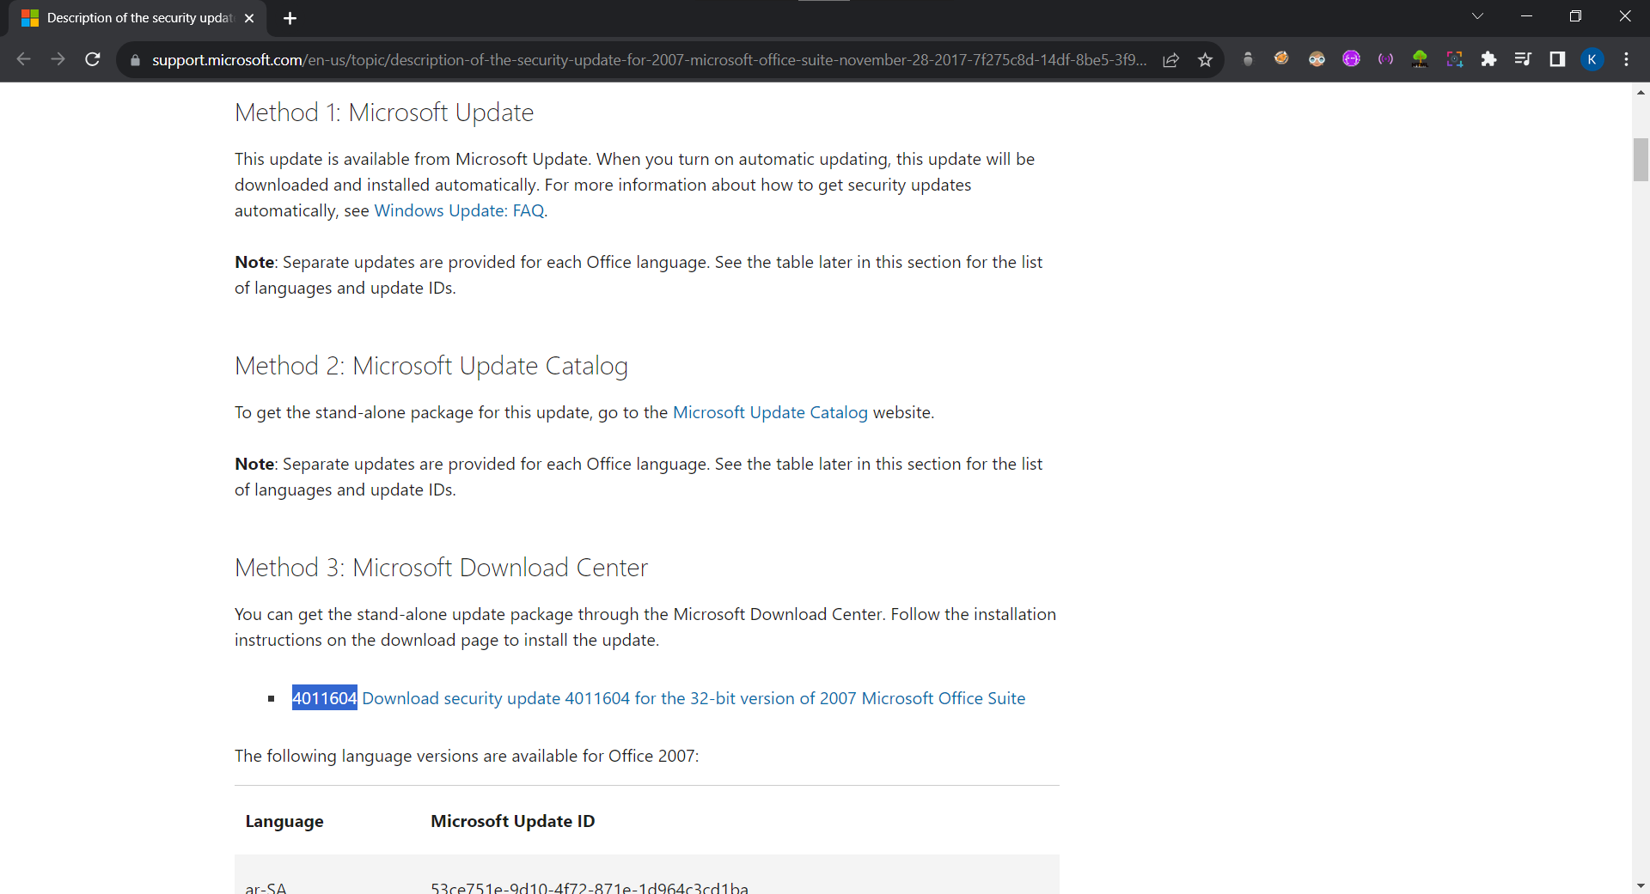View site information via lock icon
Screen dimensions: 1650x894
tap(135, 60)
